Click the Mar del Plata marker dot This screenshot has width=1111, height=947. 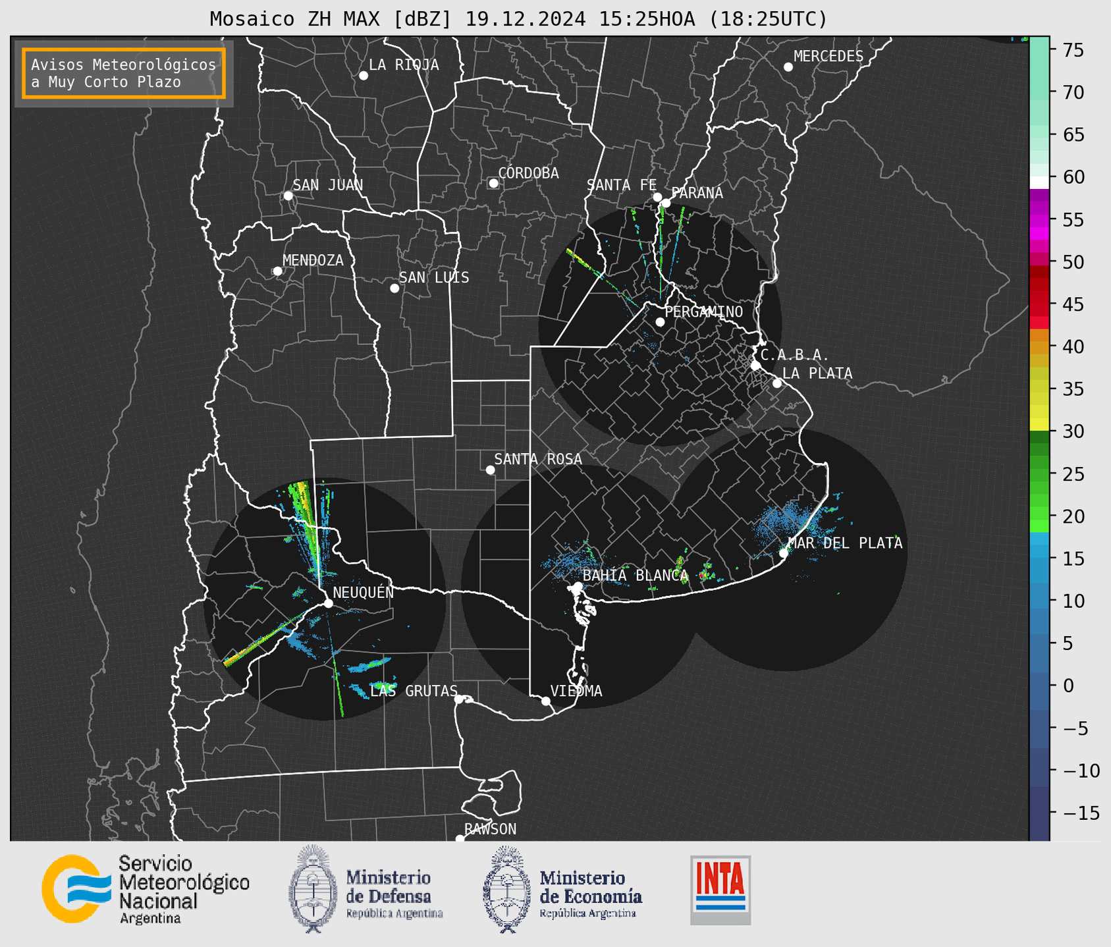pyautogui.click(x=784, y=553)
